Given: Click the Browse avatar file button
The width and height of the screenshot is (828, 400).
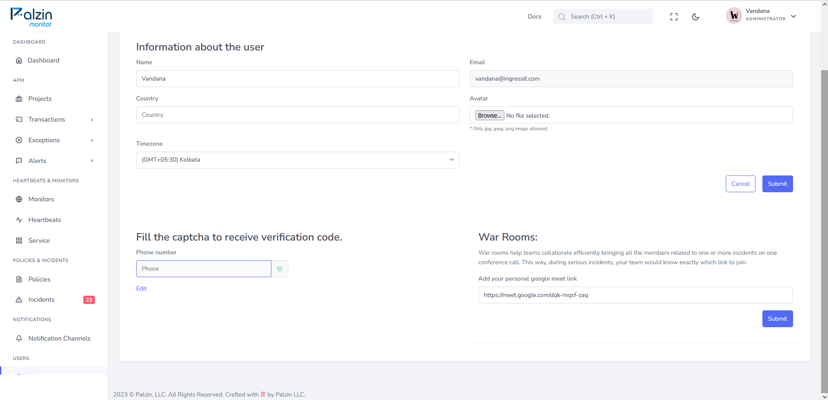Looking at the screenshot, I should [x=490, y=116].
